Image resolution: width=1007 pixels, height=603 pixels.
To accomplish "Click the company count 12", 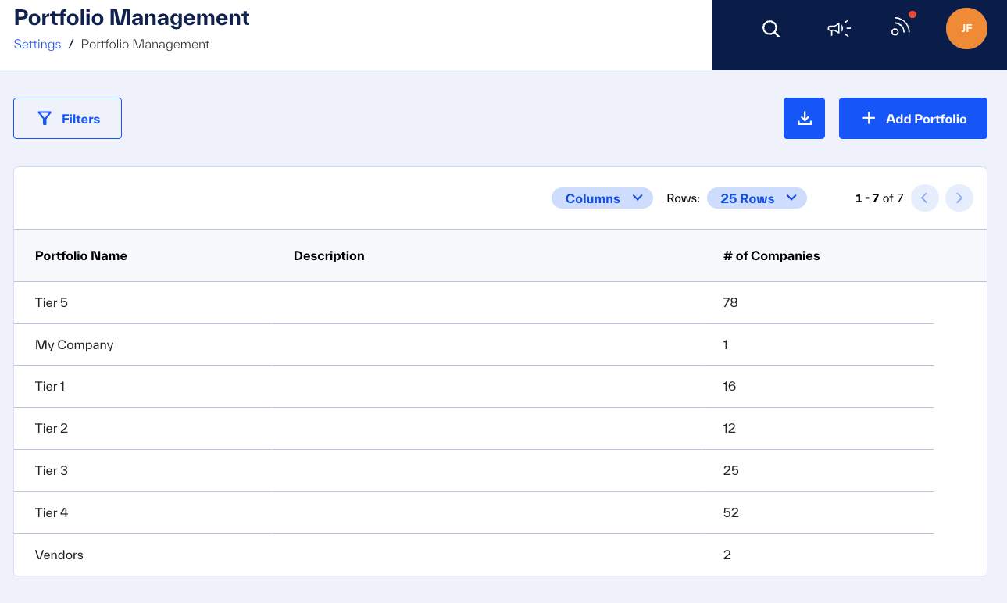I will click(730, 429).
